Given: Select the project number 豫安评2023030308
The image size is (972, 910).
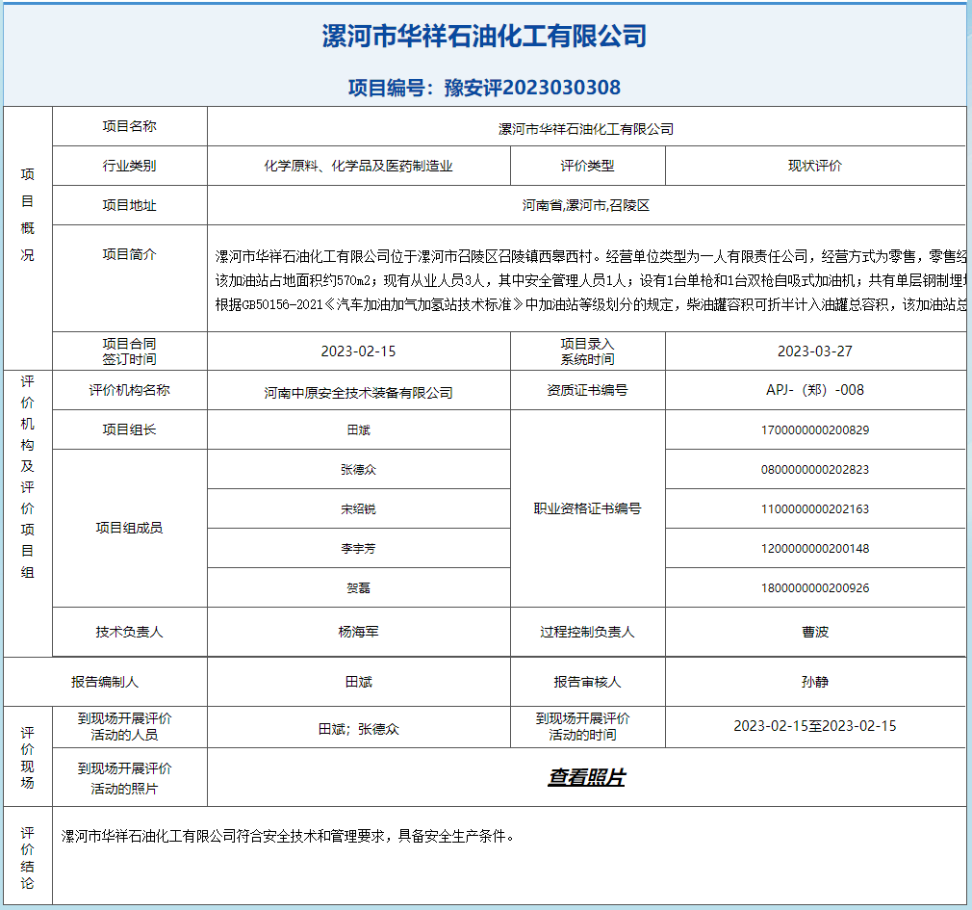Looking at the screenshot, I should (x=532, y=88).
